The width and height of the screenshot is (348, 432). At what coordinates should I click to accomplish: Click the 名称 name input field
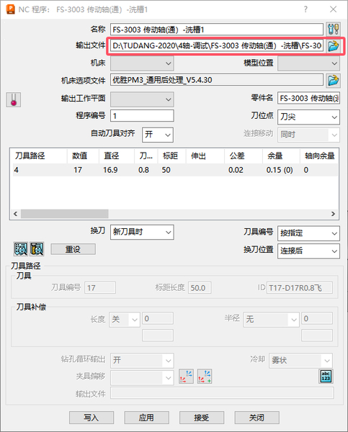217,30
